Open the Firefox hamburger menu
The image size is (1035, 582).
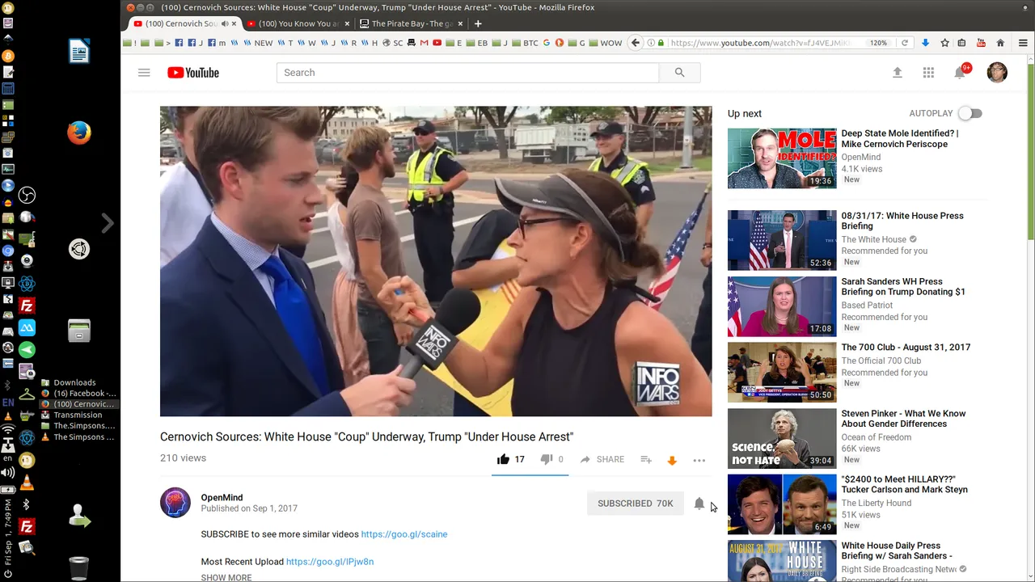coord(1022,43)
